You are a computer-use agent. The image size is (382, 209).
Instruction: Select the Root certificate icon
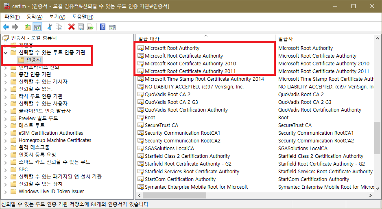coord(141,117)
